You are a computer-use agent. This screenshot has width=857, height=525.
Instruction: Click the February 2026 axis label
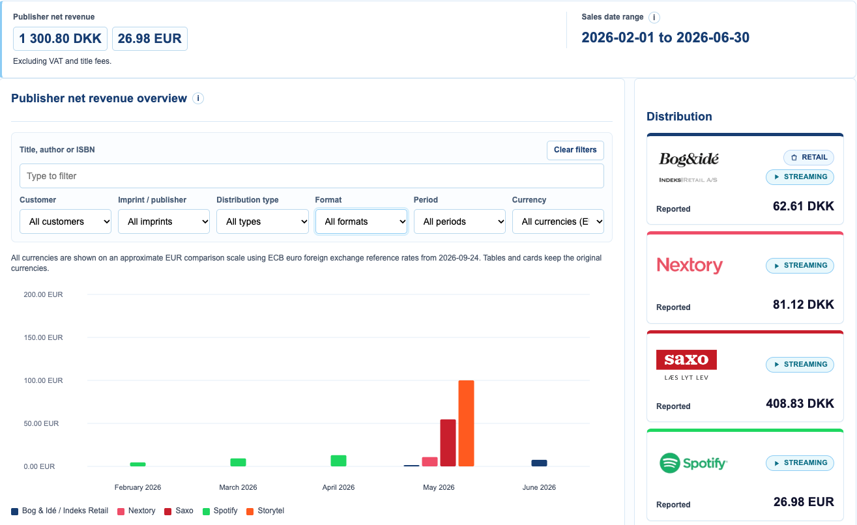pos(138,487)
